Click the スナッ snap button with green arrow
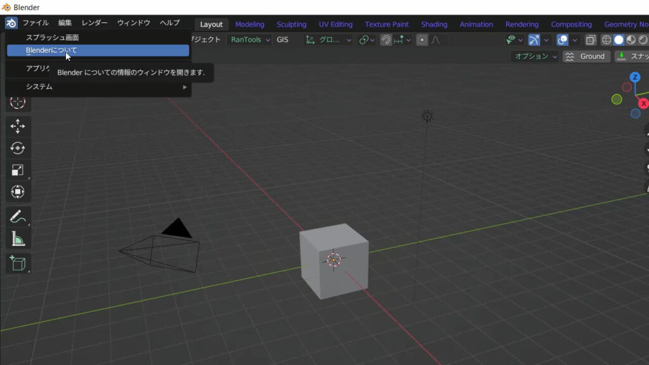 pyautogui.click(x=632, y=56)
